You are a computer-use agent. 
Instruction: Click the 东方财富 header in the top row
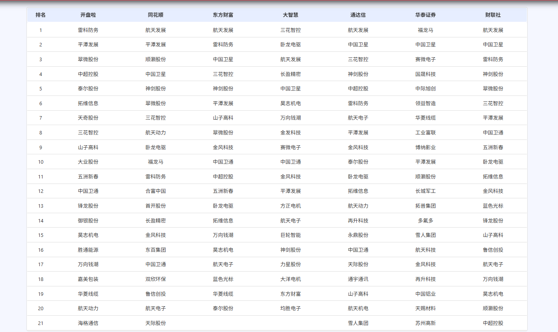click(223, 15)
